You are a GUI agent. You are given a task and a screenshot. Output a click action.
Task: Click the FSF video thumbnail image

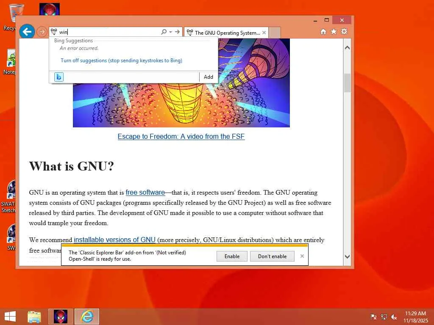click(181, 105)
